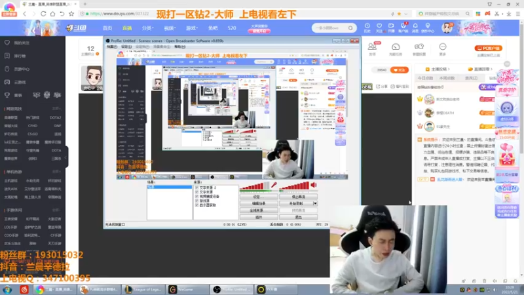Open the charge task gauge icon
Screen dimensions: 524x295
coord(396,49)
